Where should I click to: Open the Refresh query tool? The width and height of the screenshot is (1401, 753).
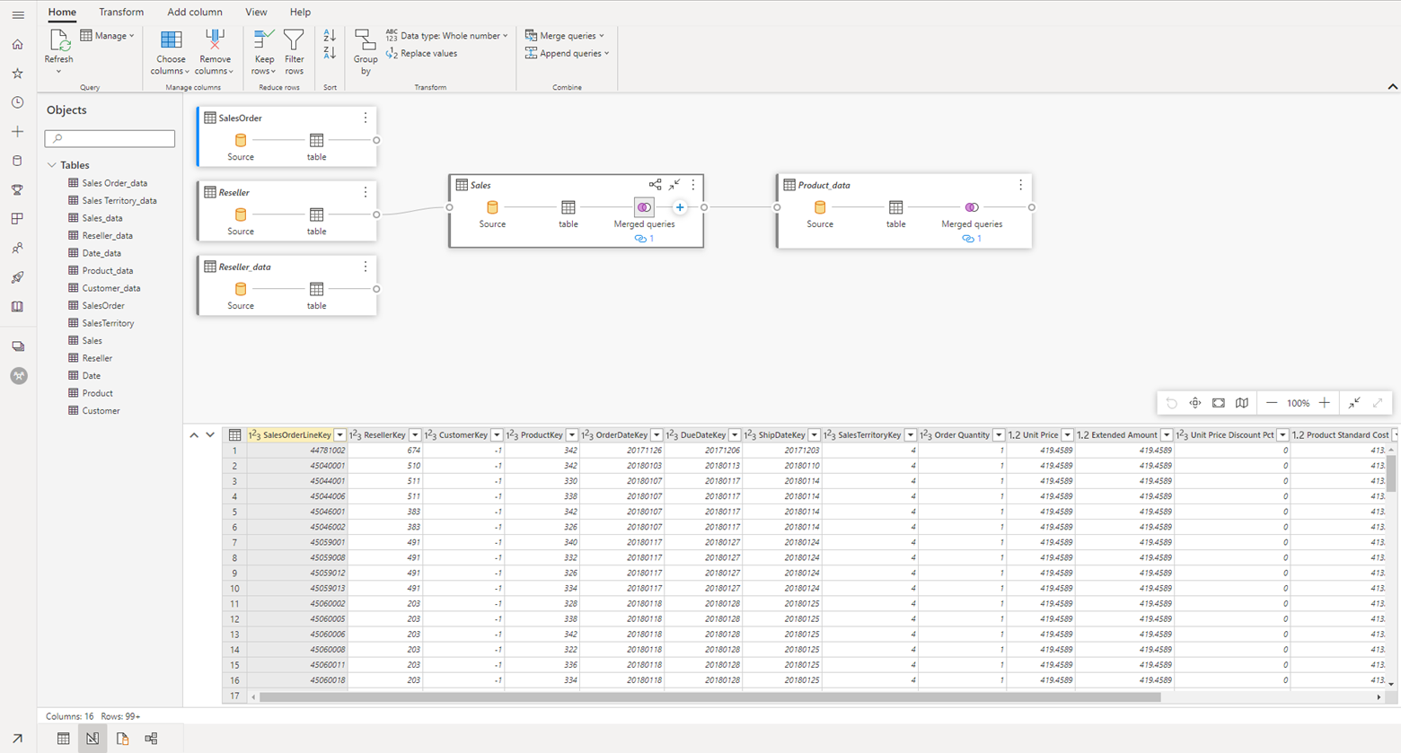[x=58, y=51]
